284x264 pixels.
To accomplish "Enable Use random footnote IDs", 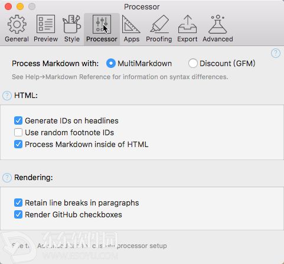I will tap(18, 132).
